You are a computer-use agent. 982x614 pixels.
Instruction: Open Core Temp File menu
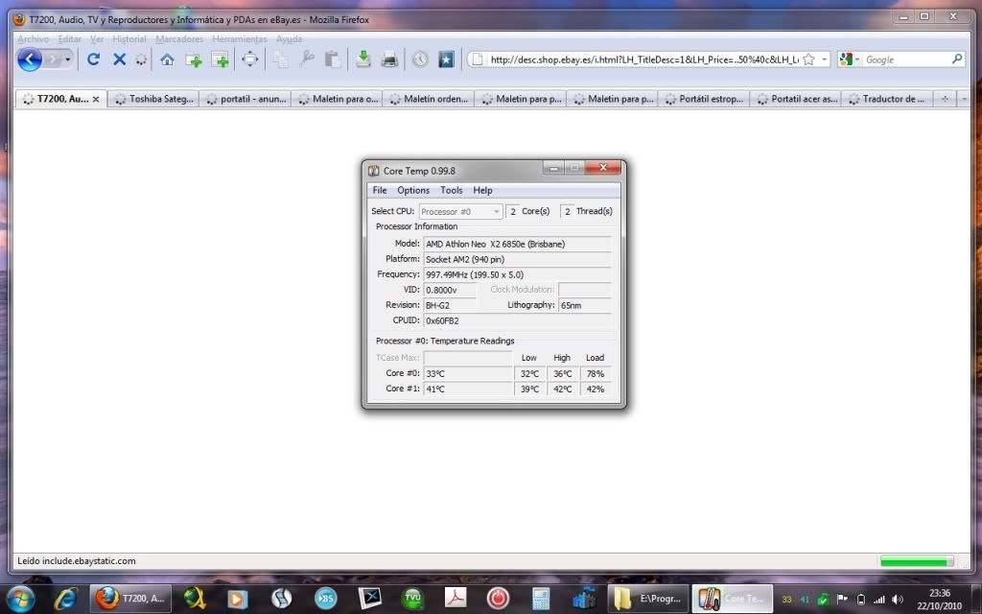point(380,190)
